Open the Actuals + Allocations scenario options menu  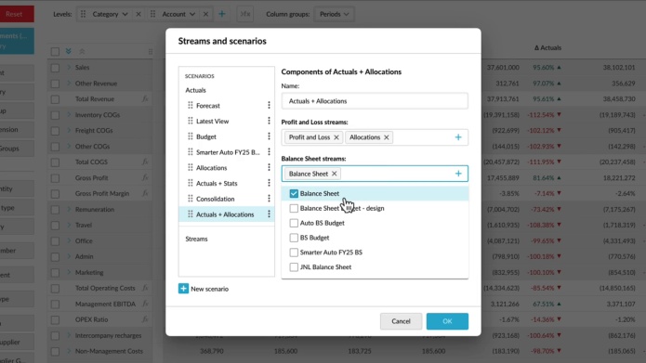[x=269, y=214]
